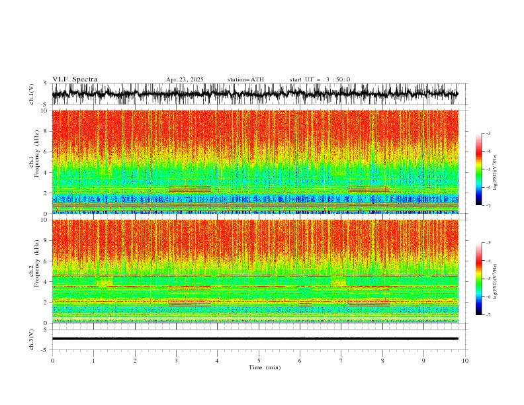This screenshot has width=524, height=405.
Task: Click ch.1 frequency tick label '8'
Action: [46, 131]
